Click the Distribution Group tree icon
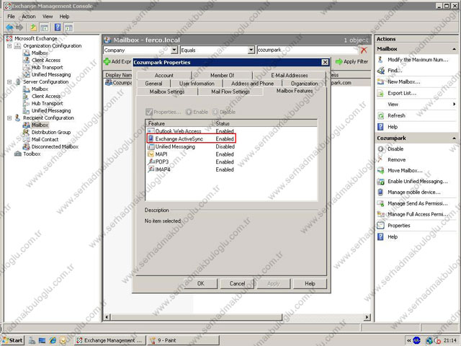 click(27, 132)
